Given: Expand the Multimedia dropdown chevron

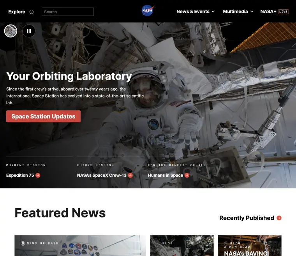Looking at the screenshot, I should coord(252,12).
